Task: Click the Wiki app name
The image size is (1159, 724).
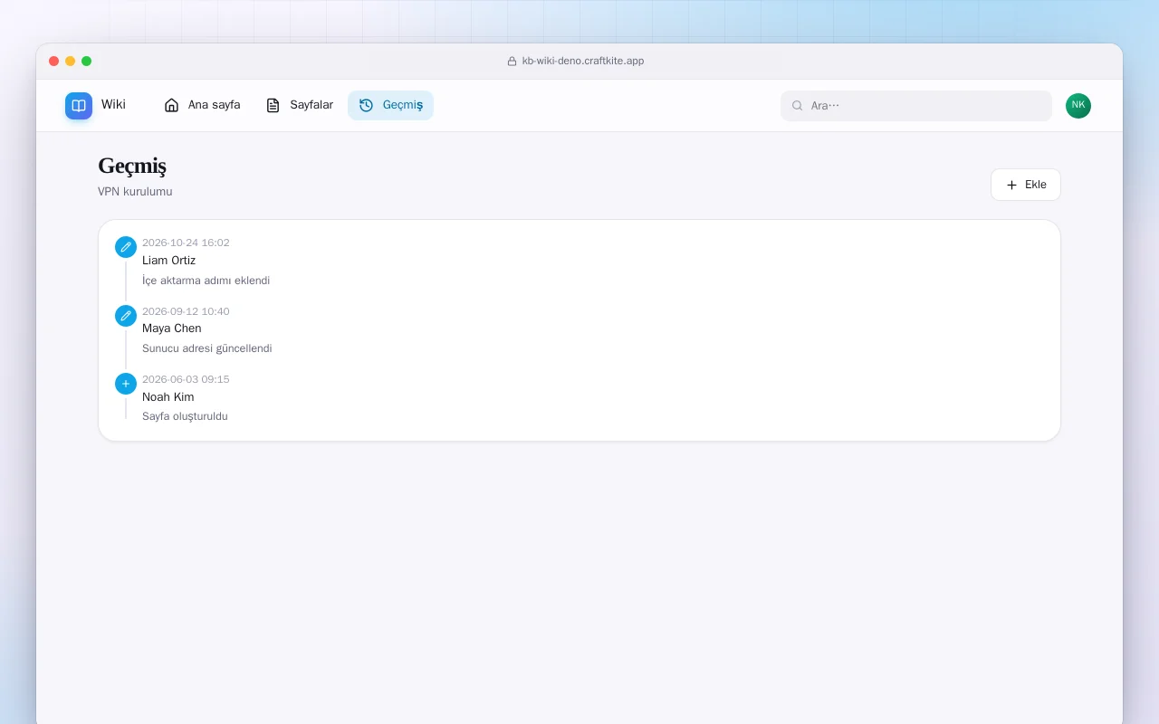Action: [113, 105]
